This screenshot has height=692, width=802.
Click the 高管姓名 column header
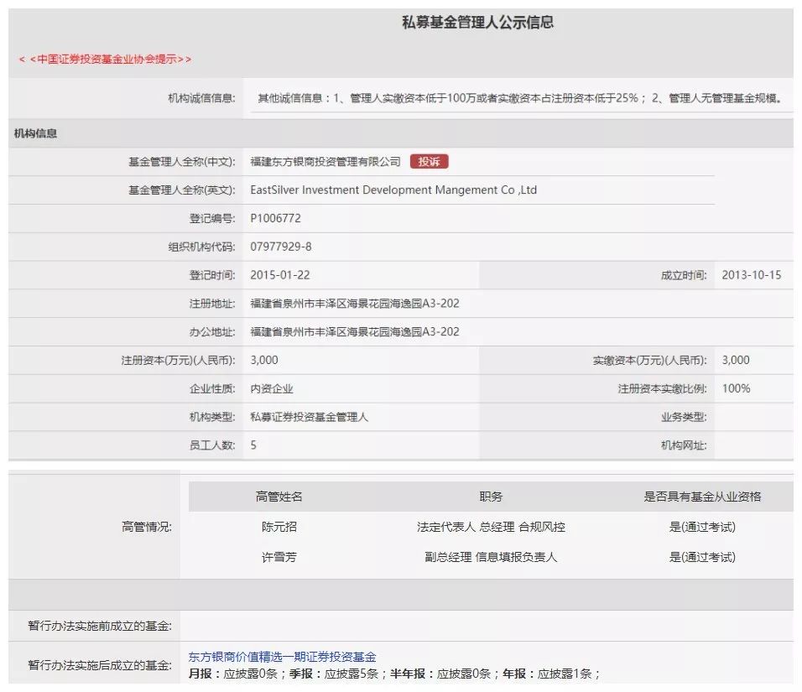click(279, 497)
